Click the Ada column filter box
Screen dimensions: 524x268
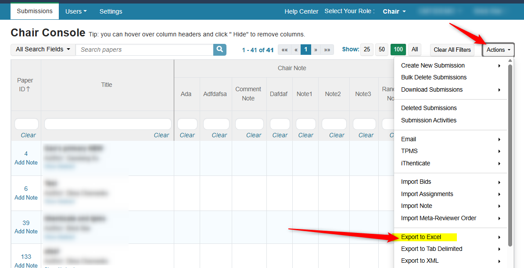click(x=187, y=124)
